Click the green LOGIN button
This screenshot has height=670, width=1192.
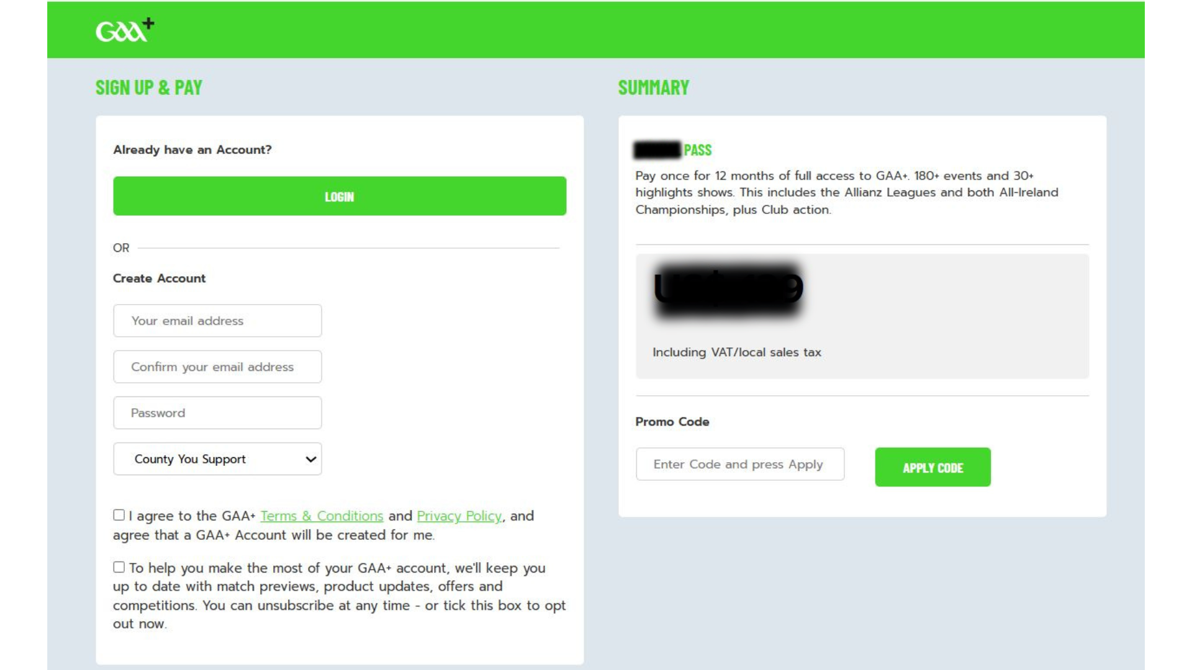click(340, 196)
